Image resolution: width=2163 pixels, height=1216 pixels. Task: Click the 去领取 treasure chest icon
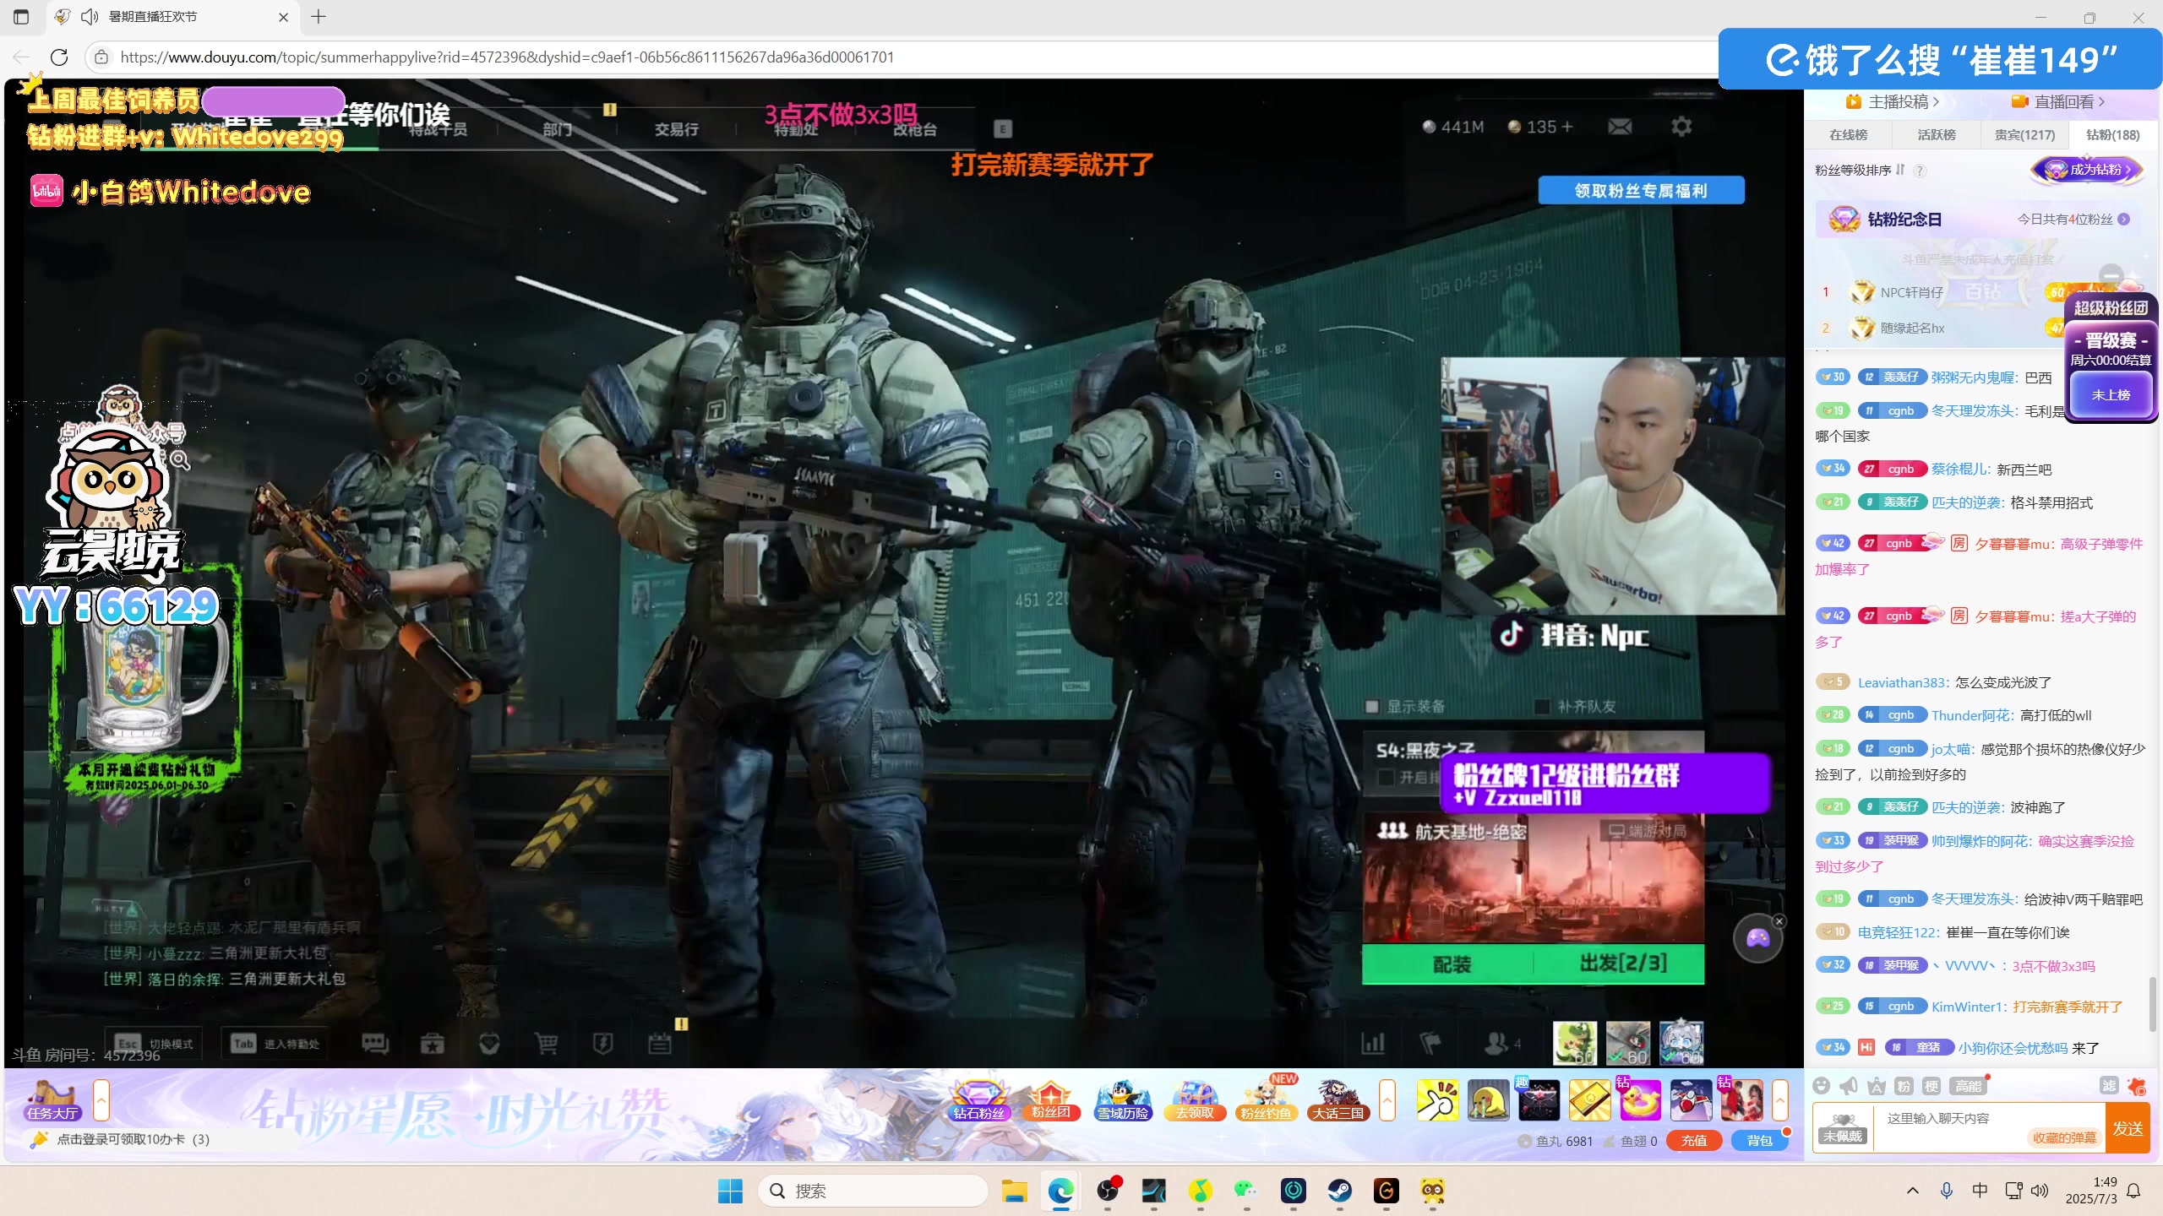[1195, 1100]
